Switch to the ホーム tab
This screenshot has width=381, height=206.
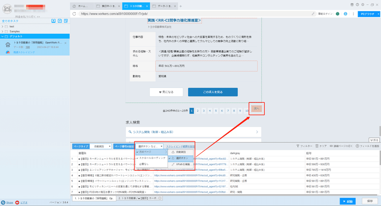point(82,6)
